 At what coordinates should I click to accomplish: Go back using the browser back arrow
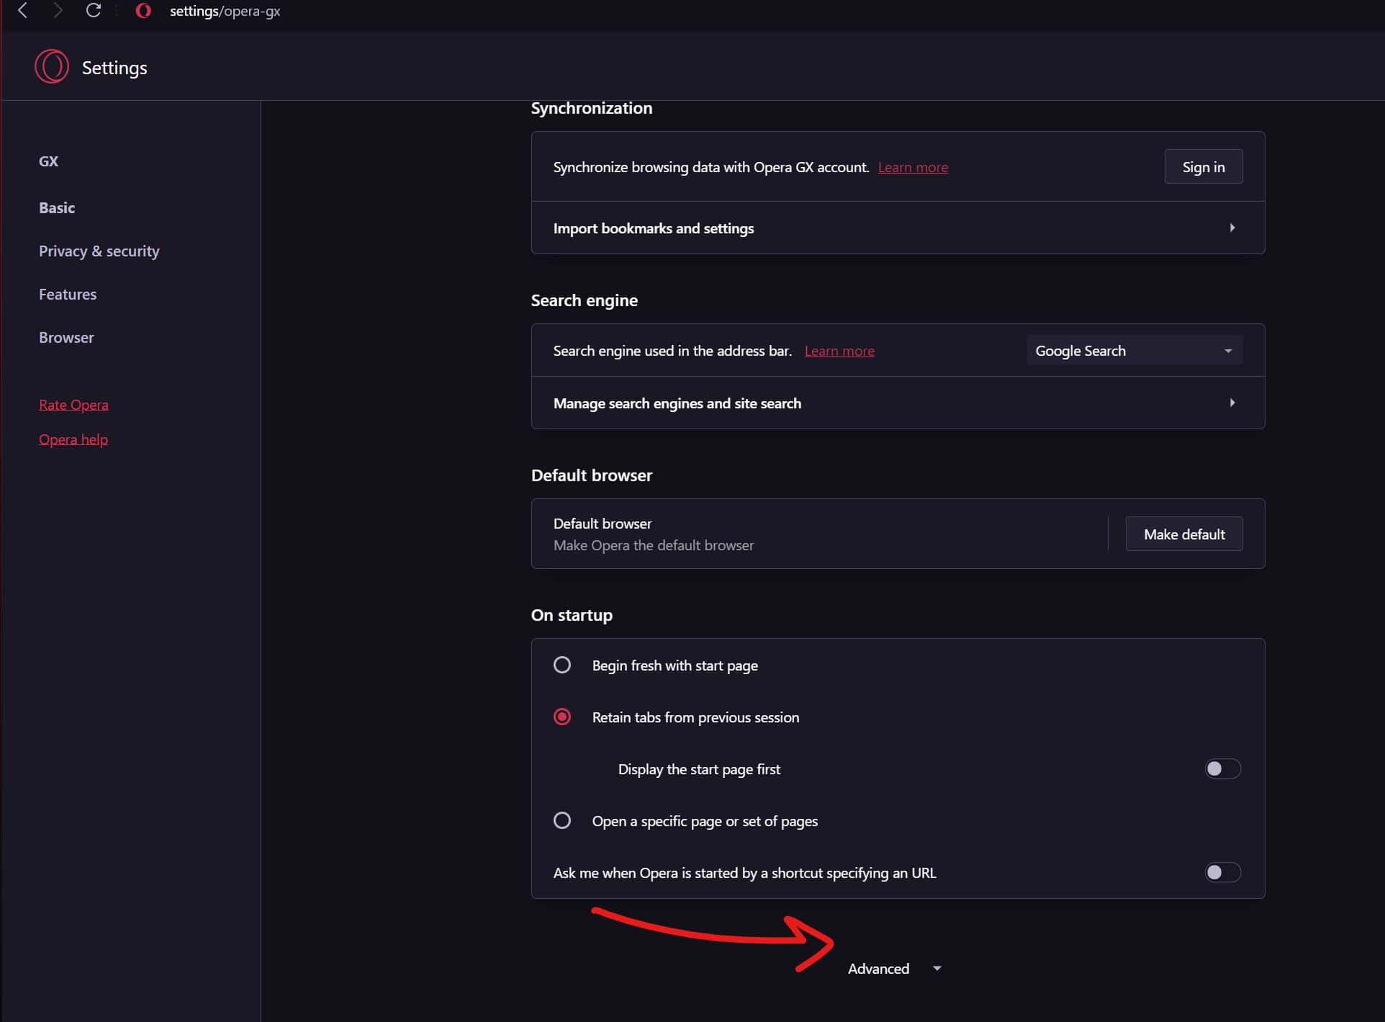[23, 11]
